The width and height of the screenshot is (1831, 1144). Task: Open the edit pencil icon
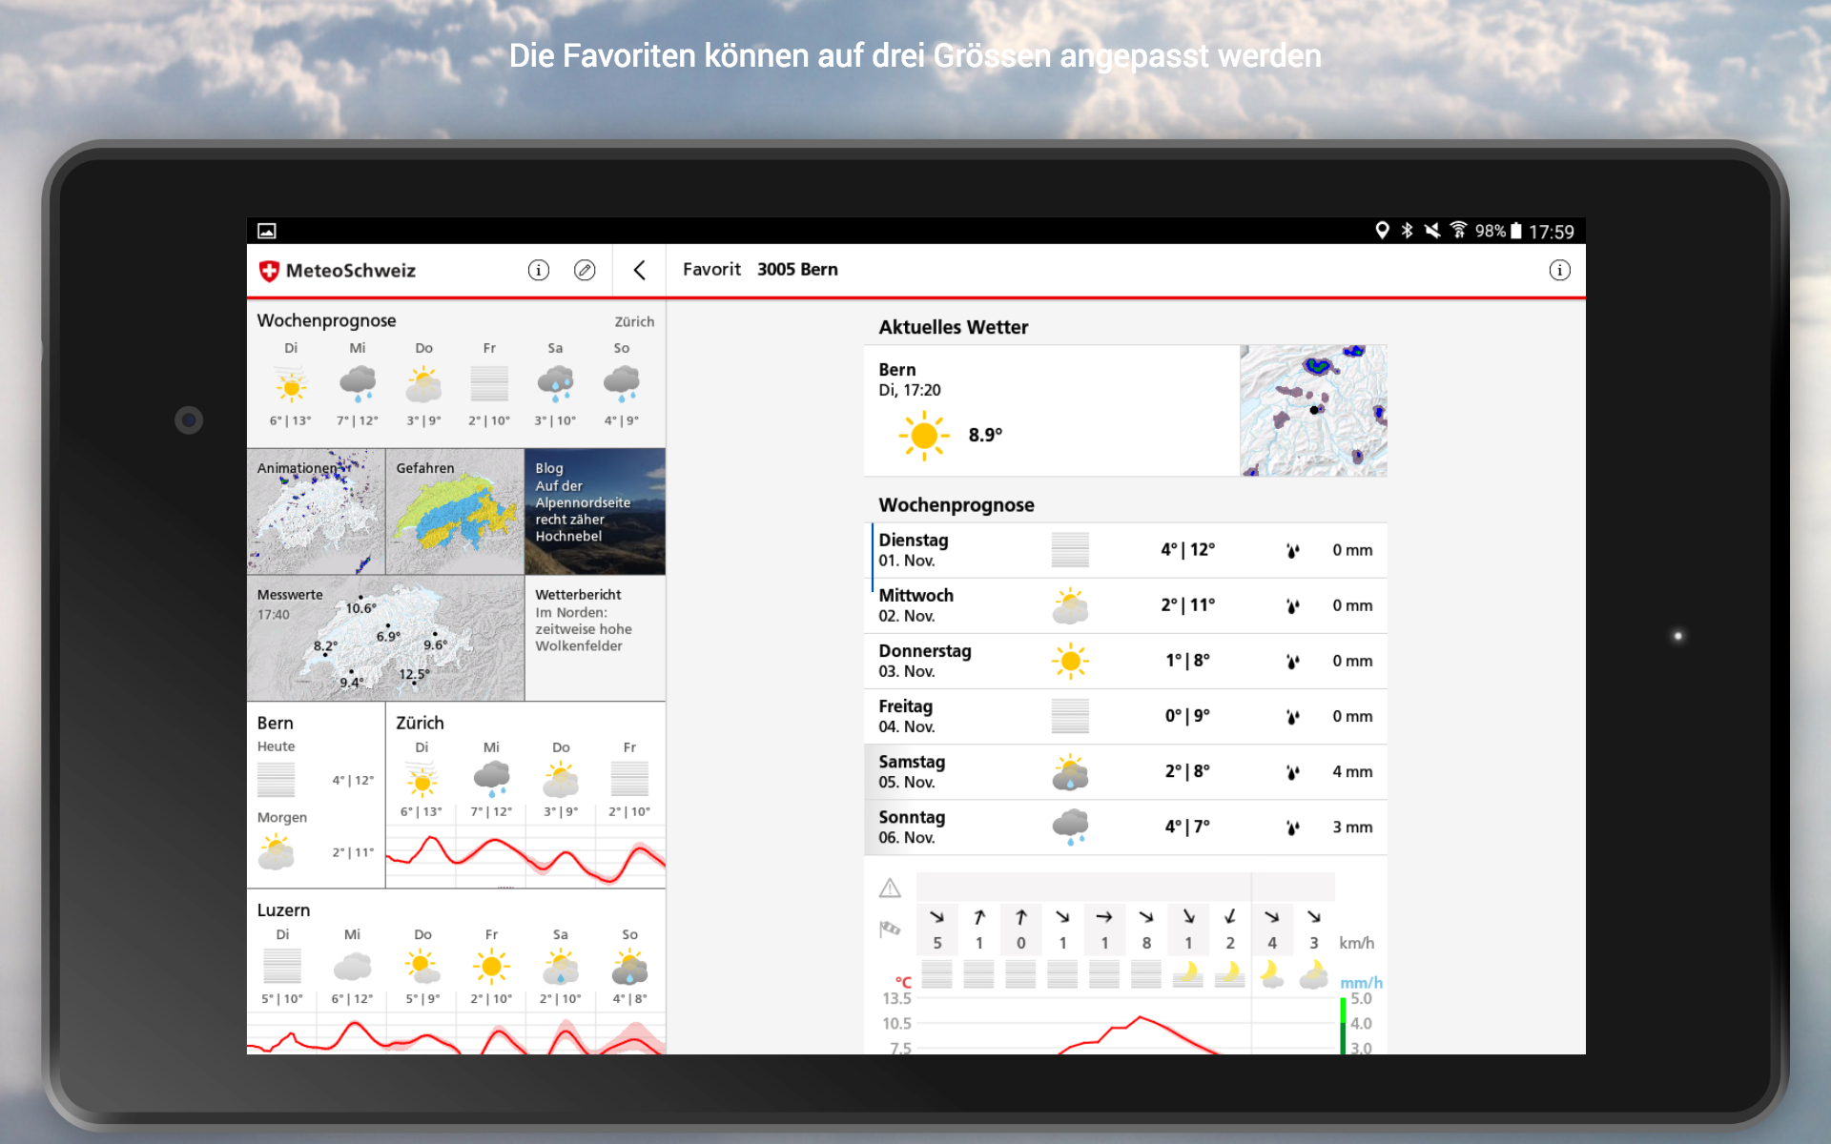pyautogui.click(x=585, y=271)
